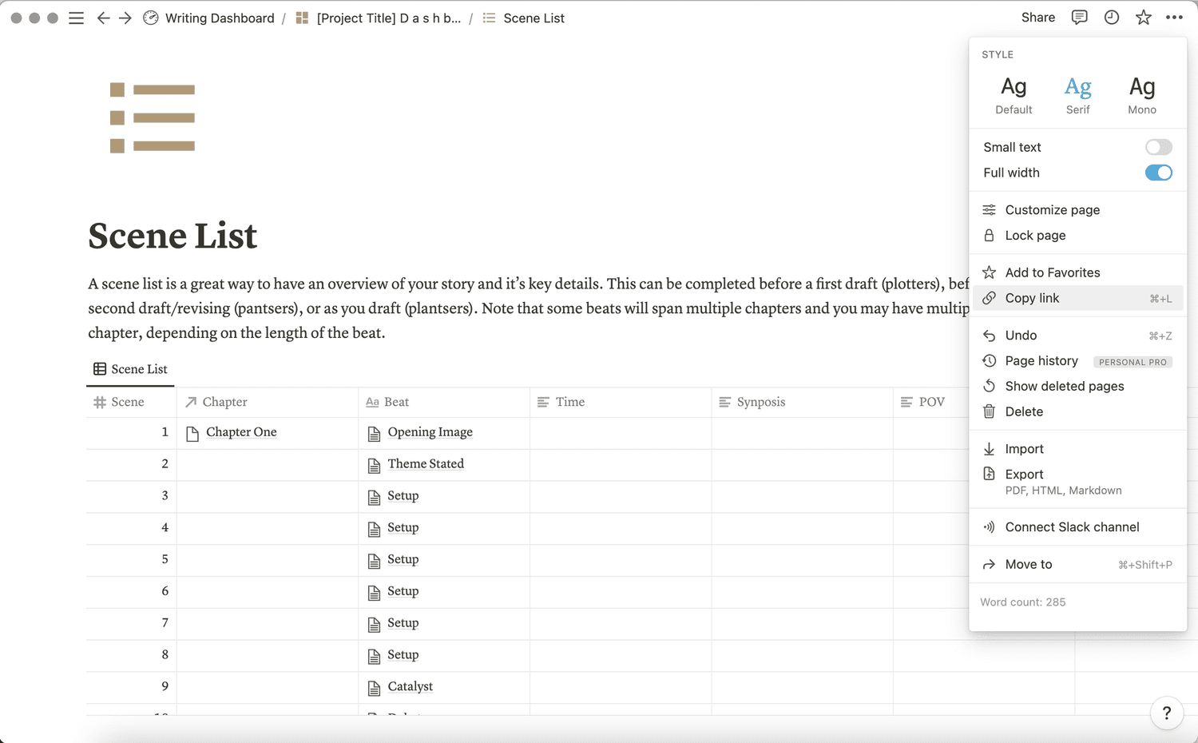Navigate back using the left arrow
This screenshot has width=1198, height=743.
[103, 18]
